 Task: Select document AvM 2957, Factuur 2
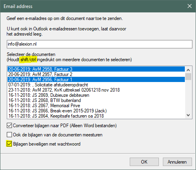click(96, 74)
